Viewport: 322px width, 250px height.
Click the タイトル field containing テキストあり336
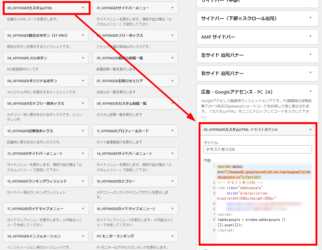pos(257,149)
